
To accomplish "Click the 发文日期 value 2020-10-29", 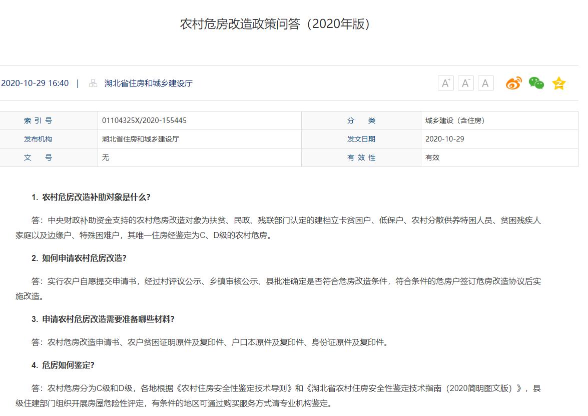I will [444, 139].
